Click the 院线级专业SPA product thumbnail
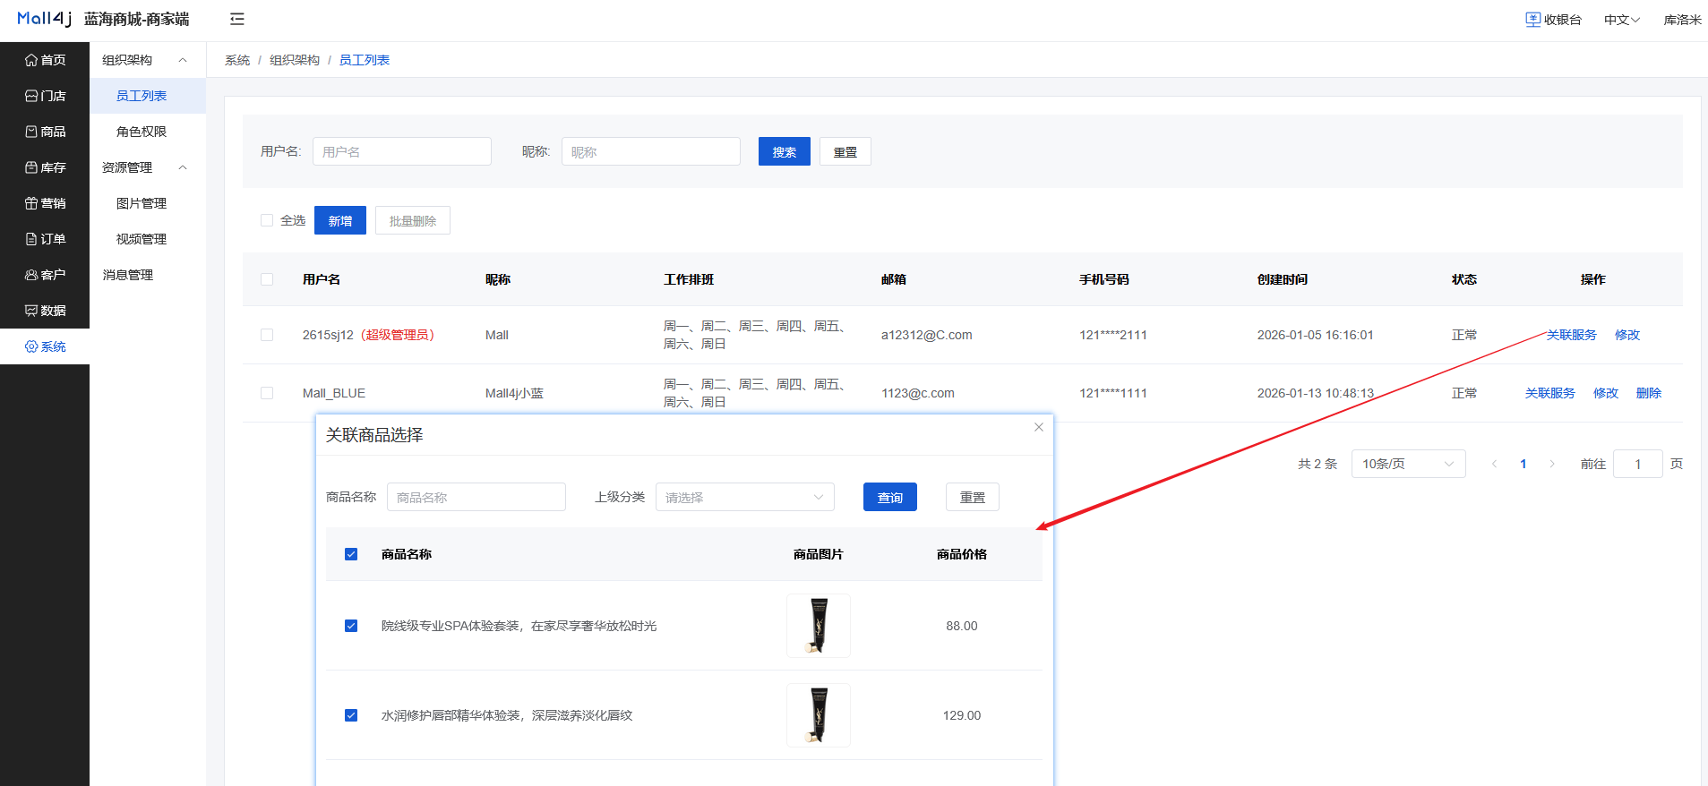The height and width of the screenshot is (786, 1708). click(819, 626)
